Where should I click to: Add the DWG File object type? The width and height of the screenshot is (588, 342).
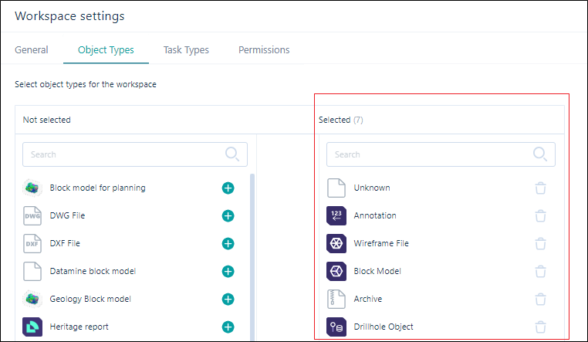228,215
